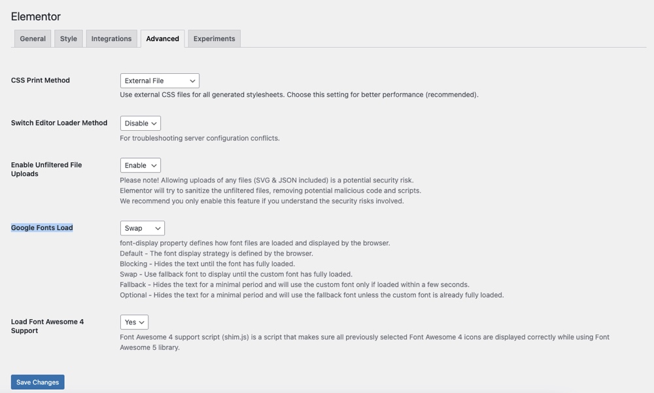Switch to the General tab

coord(33,39)
